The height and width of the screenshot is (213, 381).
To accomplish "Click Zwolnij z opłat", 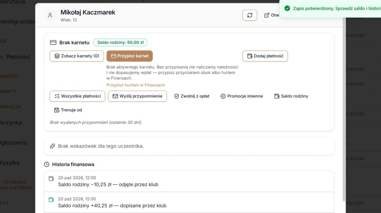I will point(192,96).
